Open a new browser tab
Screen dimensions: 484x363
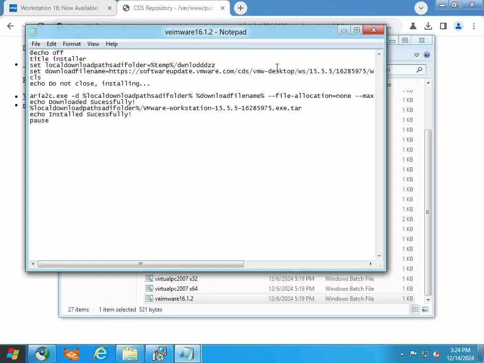pyautogui.click(x=241, y=8)
